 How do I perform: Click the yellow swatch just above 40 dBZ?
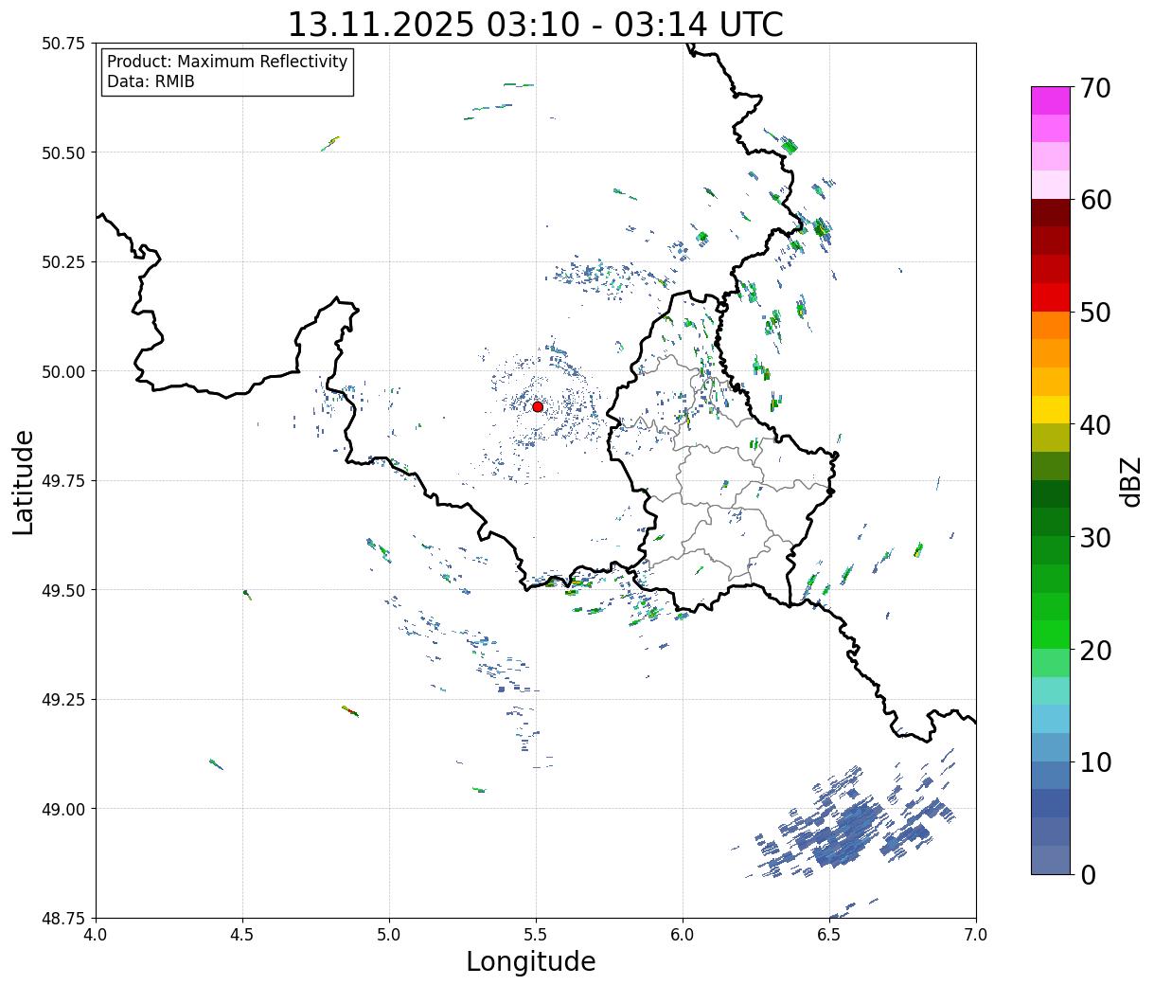point(1051,410)
